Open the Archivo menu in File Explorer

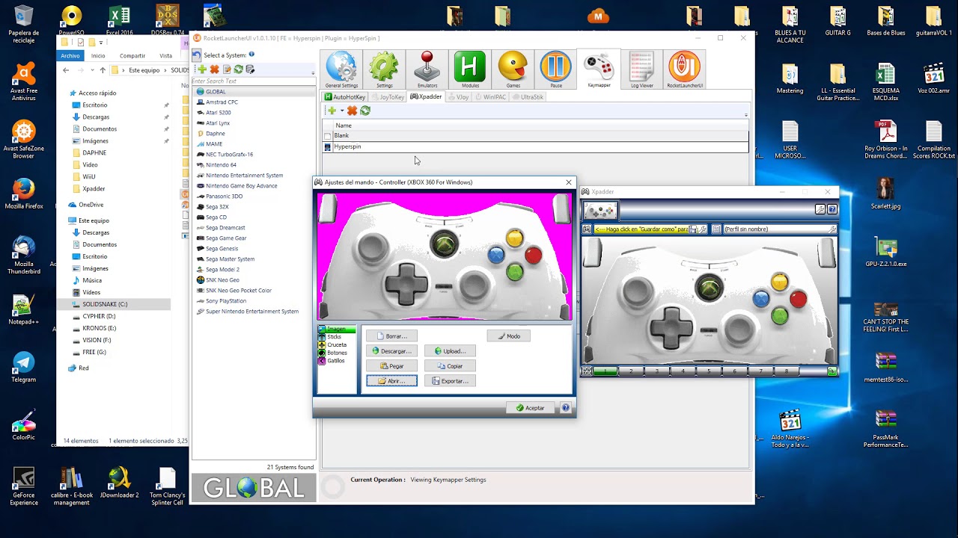[70, 55]
